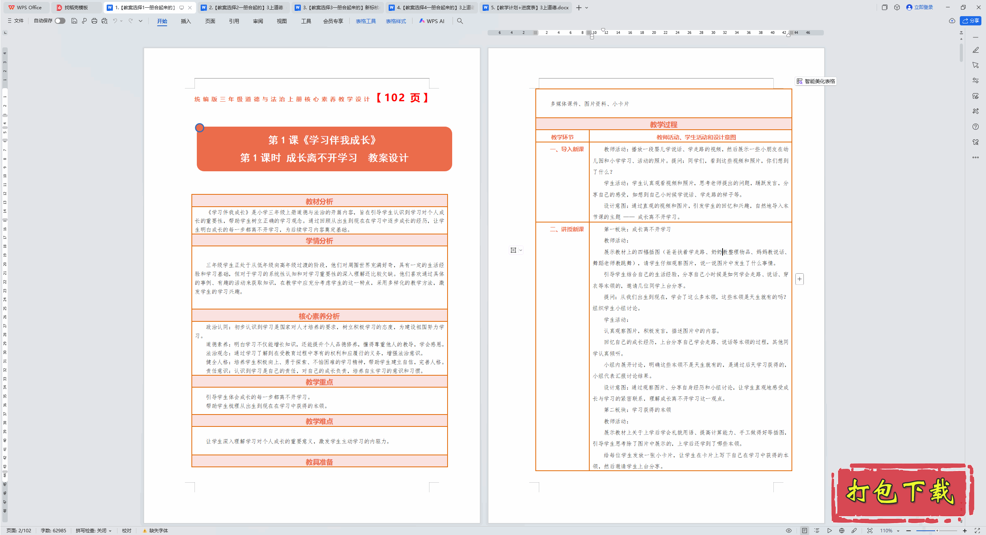The width and height of the screenshot is (986, 535).
Task: Open the search magnifier in ribbon
Action: pos(460,21)
